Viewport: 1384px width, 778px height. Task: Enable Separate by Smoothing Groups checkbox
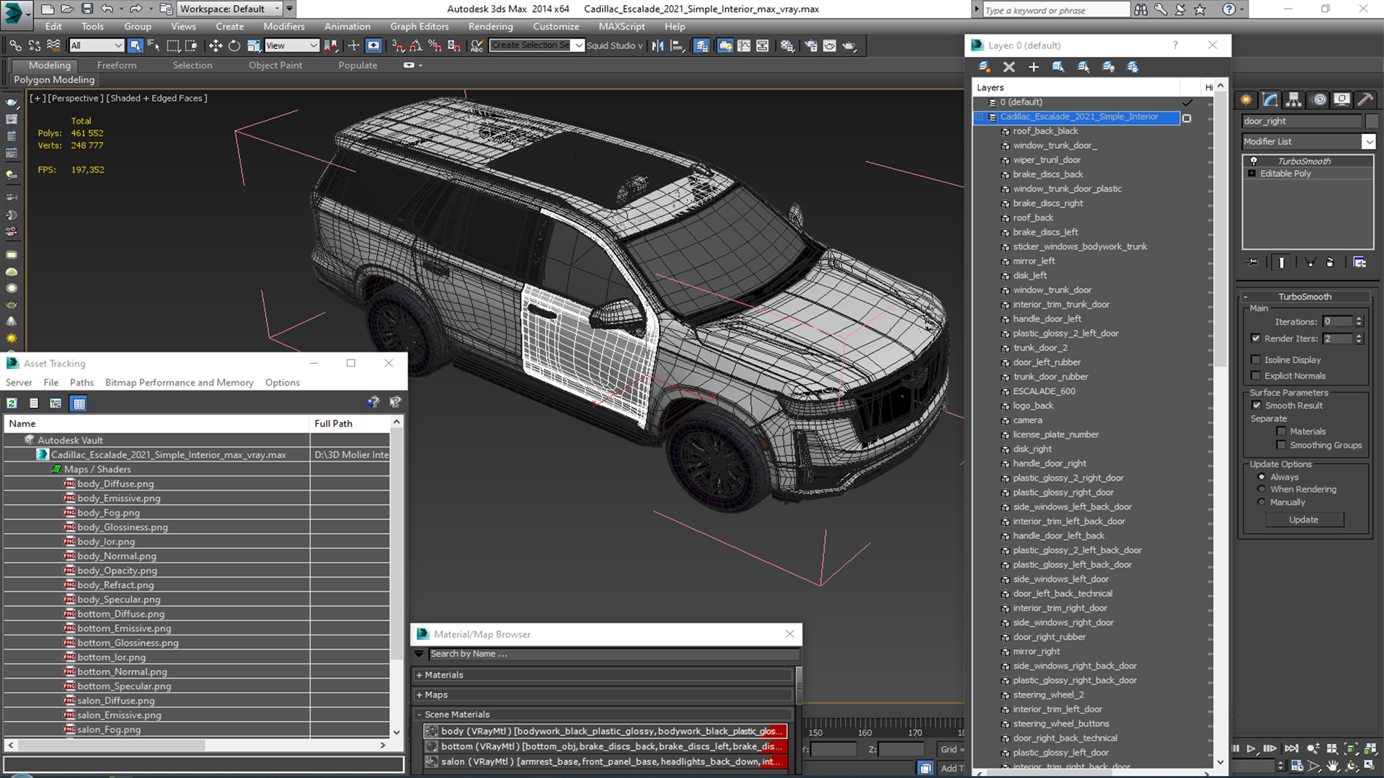(x=1281, y=445)
